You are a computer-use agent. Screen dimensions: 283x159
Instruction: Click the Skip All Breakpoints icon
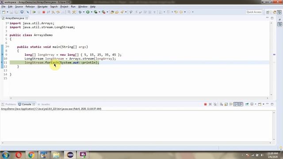pyautogui.click(x=27, y=12)
